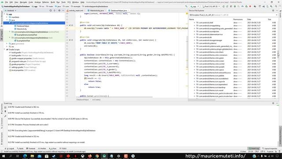Click the Event Log trash clear icon

(5, 111)
